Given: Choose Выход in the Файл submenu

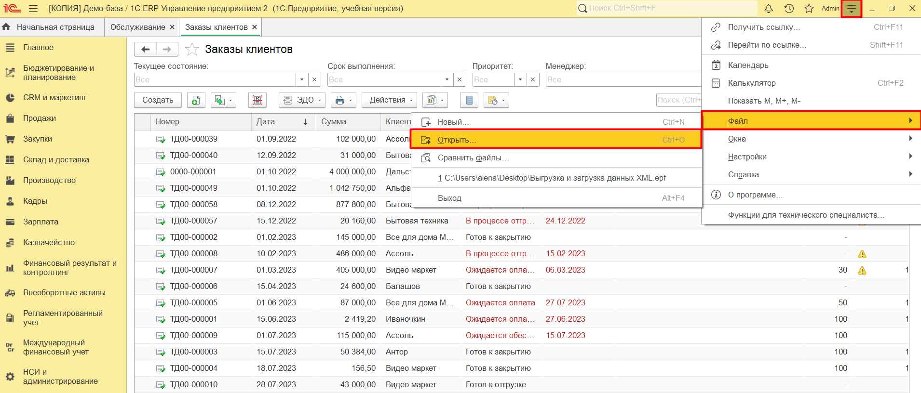Looking at the screenshot, I should pos(556,198).
